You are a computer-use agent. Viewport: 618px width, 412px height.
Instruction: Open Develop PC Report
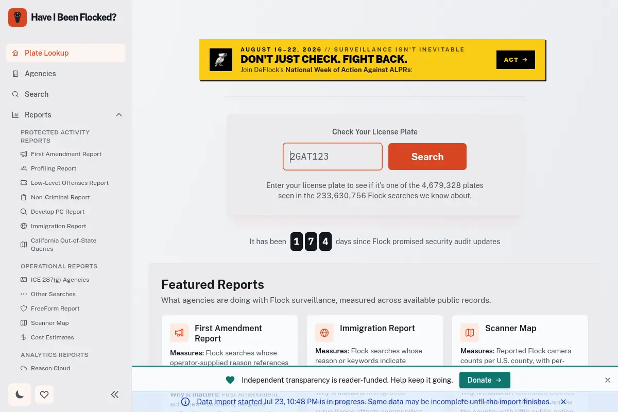tap(58, 212)
